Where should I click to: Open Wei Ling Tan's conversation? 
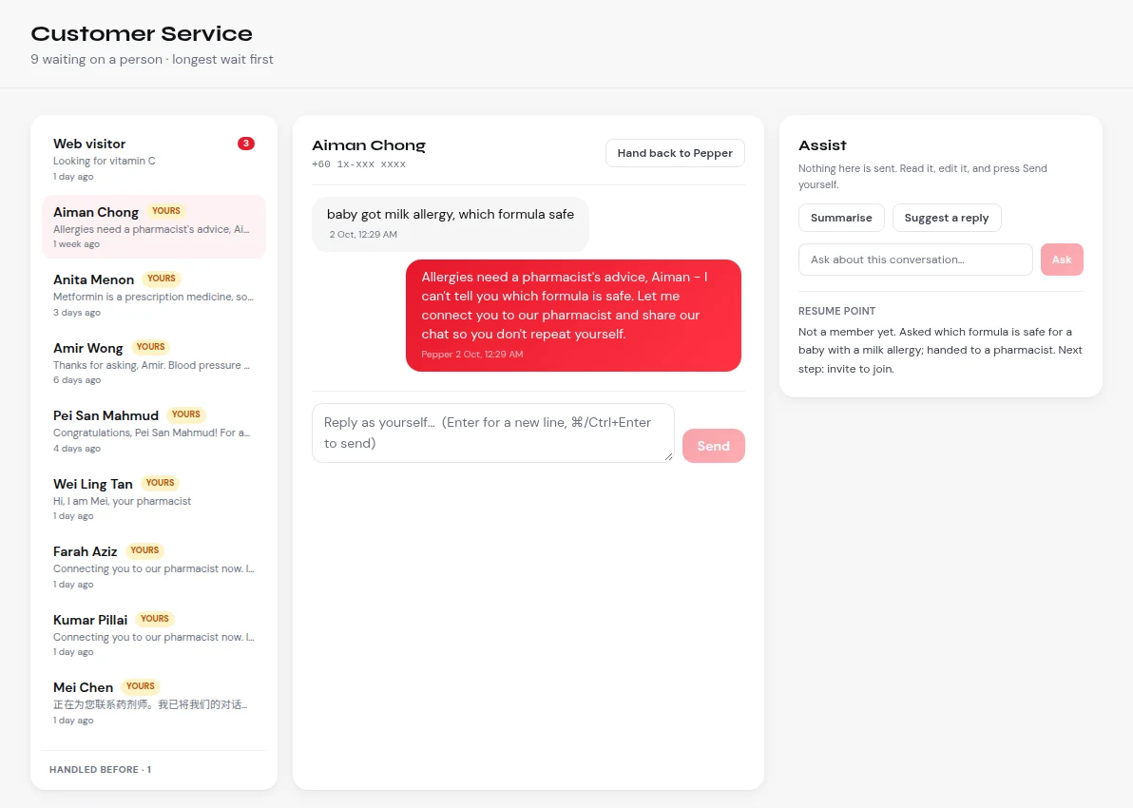[x=154, y=499]
